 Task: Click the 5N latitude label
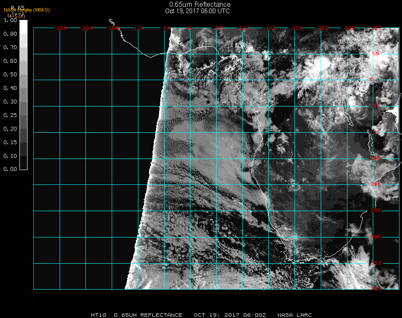376,53
